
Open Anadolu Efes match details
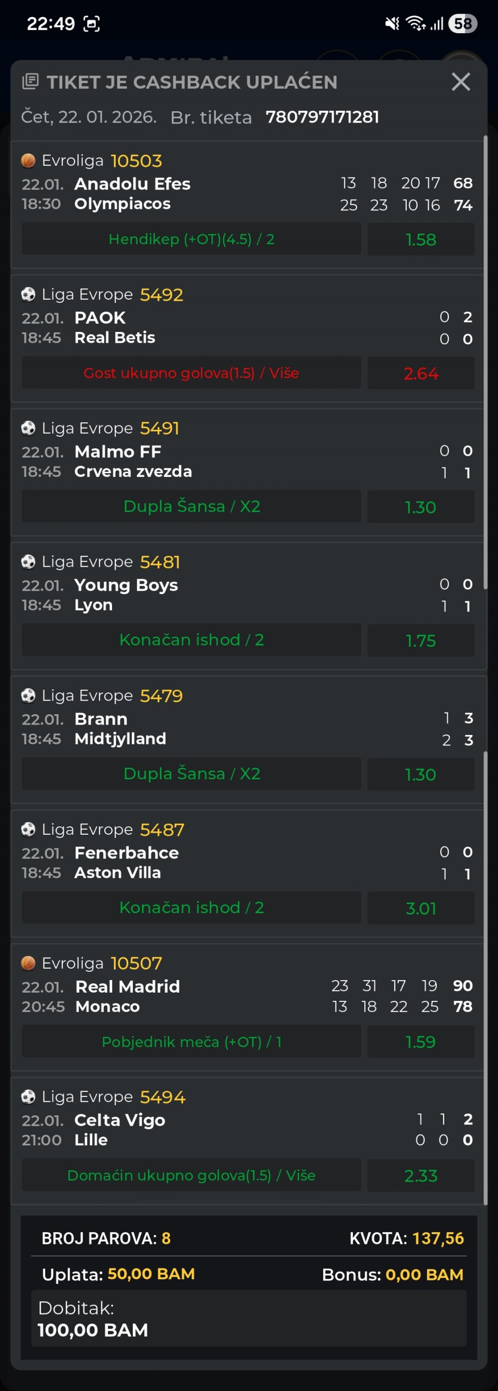pyautogui.click(x=133, y=183)
